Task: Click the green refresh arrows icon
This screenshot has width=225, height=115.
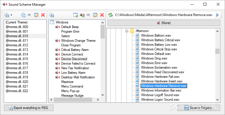Action: pyautogui.click(x=110, y=15)
